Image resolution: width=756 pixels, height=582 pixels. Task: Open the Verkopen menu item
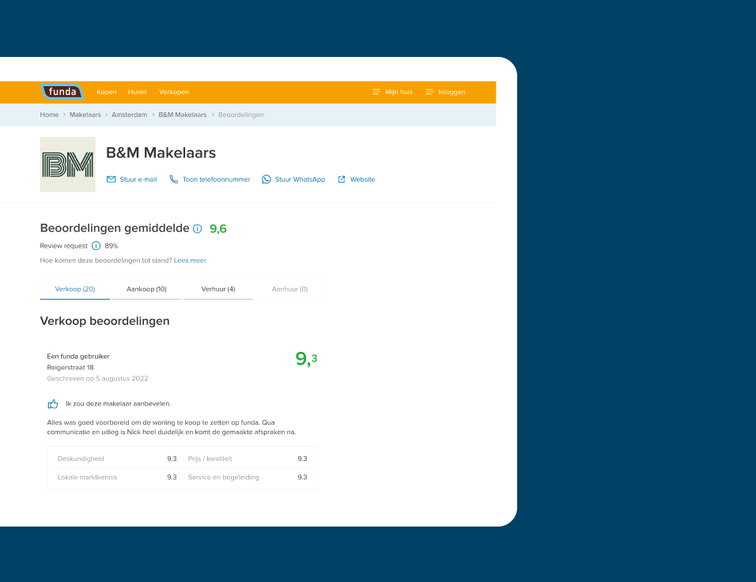click(174, 92)
